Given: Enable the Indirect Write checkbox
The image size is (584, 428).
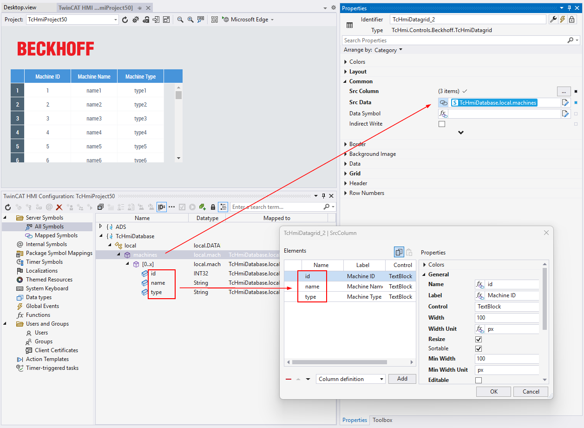Looking at the screenshot, I should click(x=442, y=124).
